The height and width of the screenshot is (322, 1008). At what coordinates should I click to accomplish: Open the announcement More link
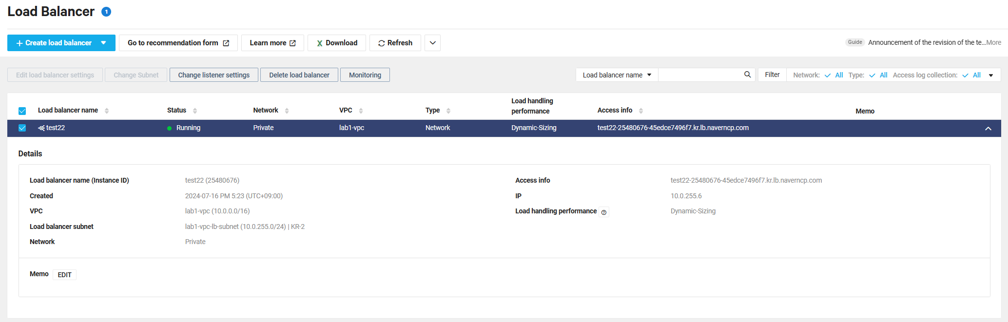tap(994, 42)
